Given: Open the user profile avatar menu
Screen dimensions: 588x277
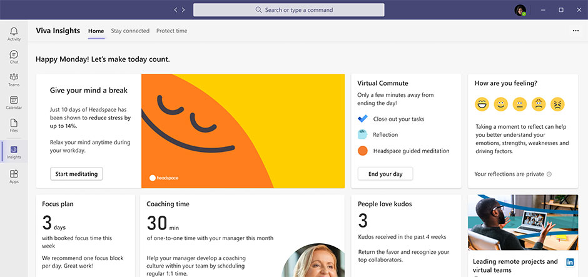Looking at the screenshot, I should (x=520, y=10).
